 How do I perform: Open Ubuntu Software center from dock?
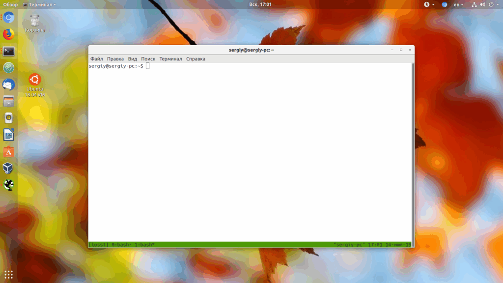[9, 152]
